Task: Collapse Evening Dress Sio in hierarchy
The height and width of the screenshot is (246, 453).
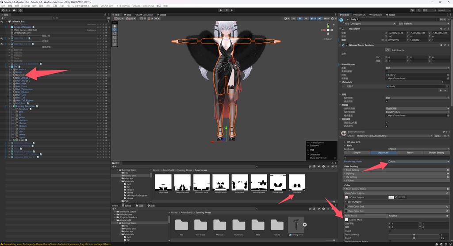Action: pos(12,106)
